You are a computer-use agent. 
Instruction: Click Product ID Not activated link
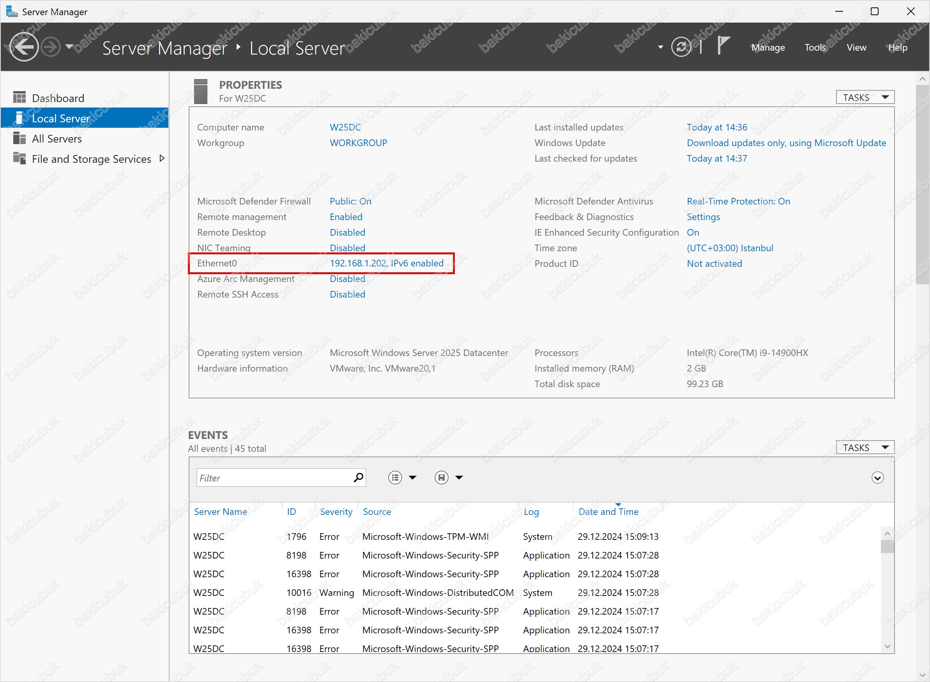point(714,263)
